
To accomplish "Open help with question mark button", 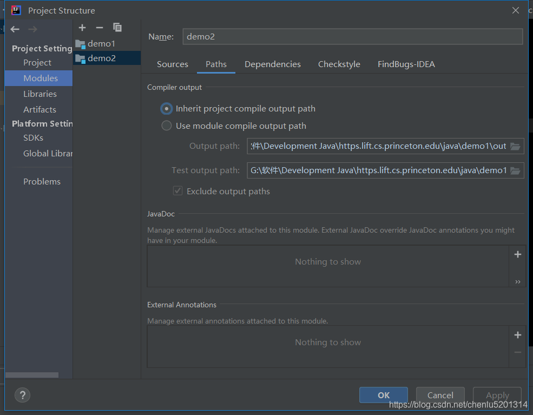I will pos(22,395).
